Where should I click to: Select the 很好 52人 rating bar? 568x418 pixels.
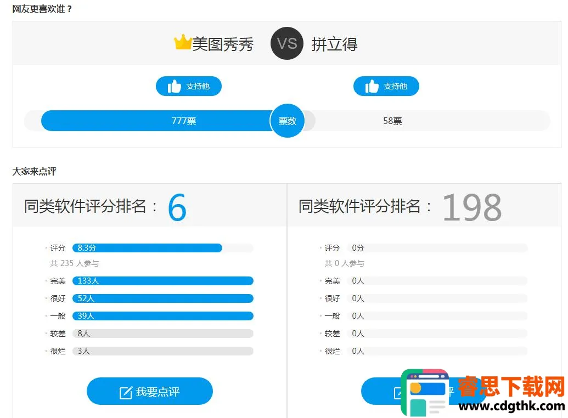pos(162,298)
